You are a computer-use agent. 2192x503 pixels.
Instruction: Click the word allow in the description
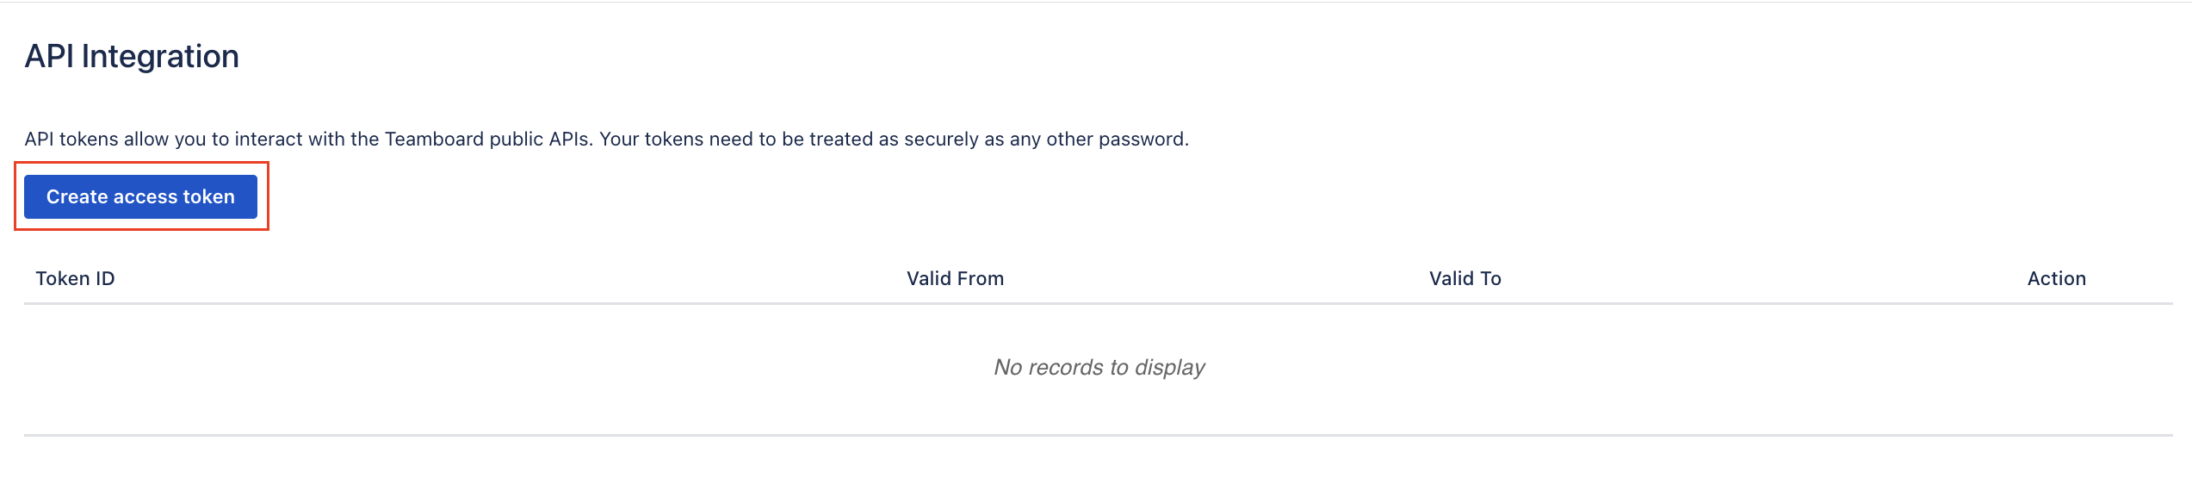146,140
